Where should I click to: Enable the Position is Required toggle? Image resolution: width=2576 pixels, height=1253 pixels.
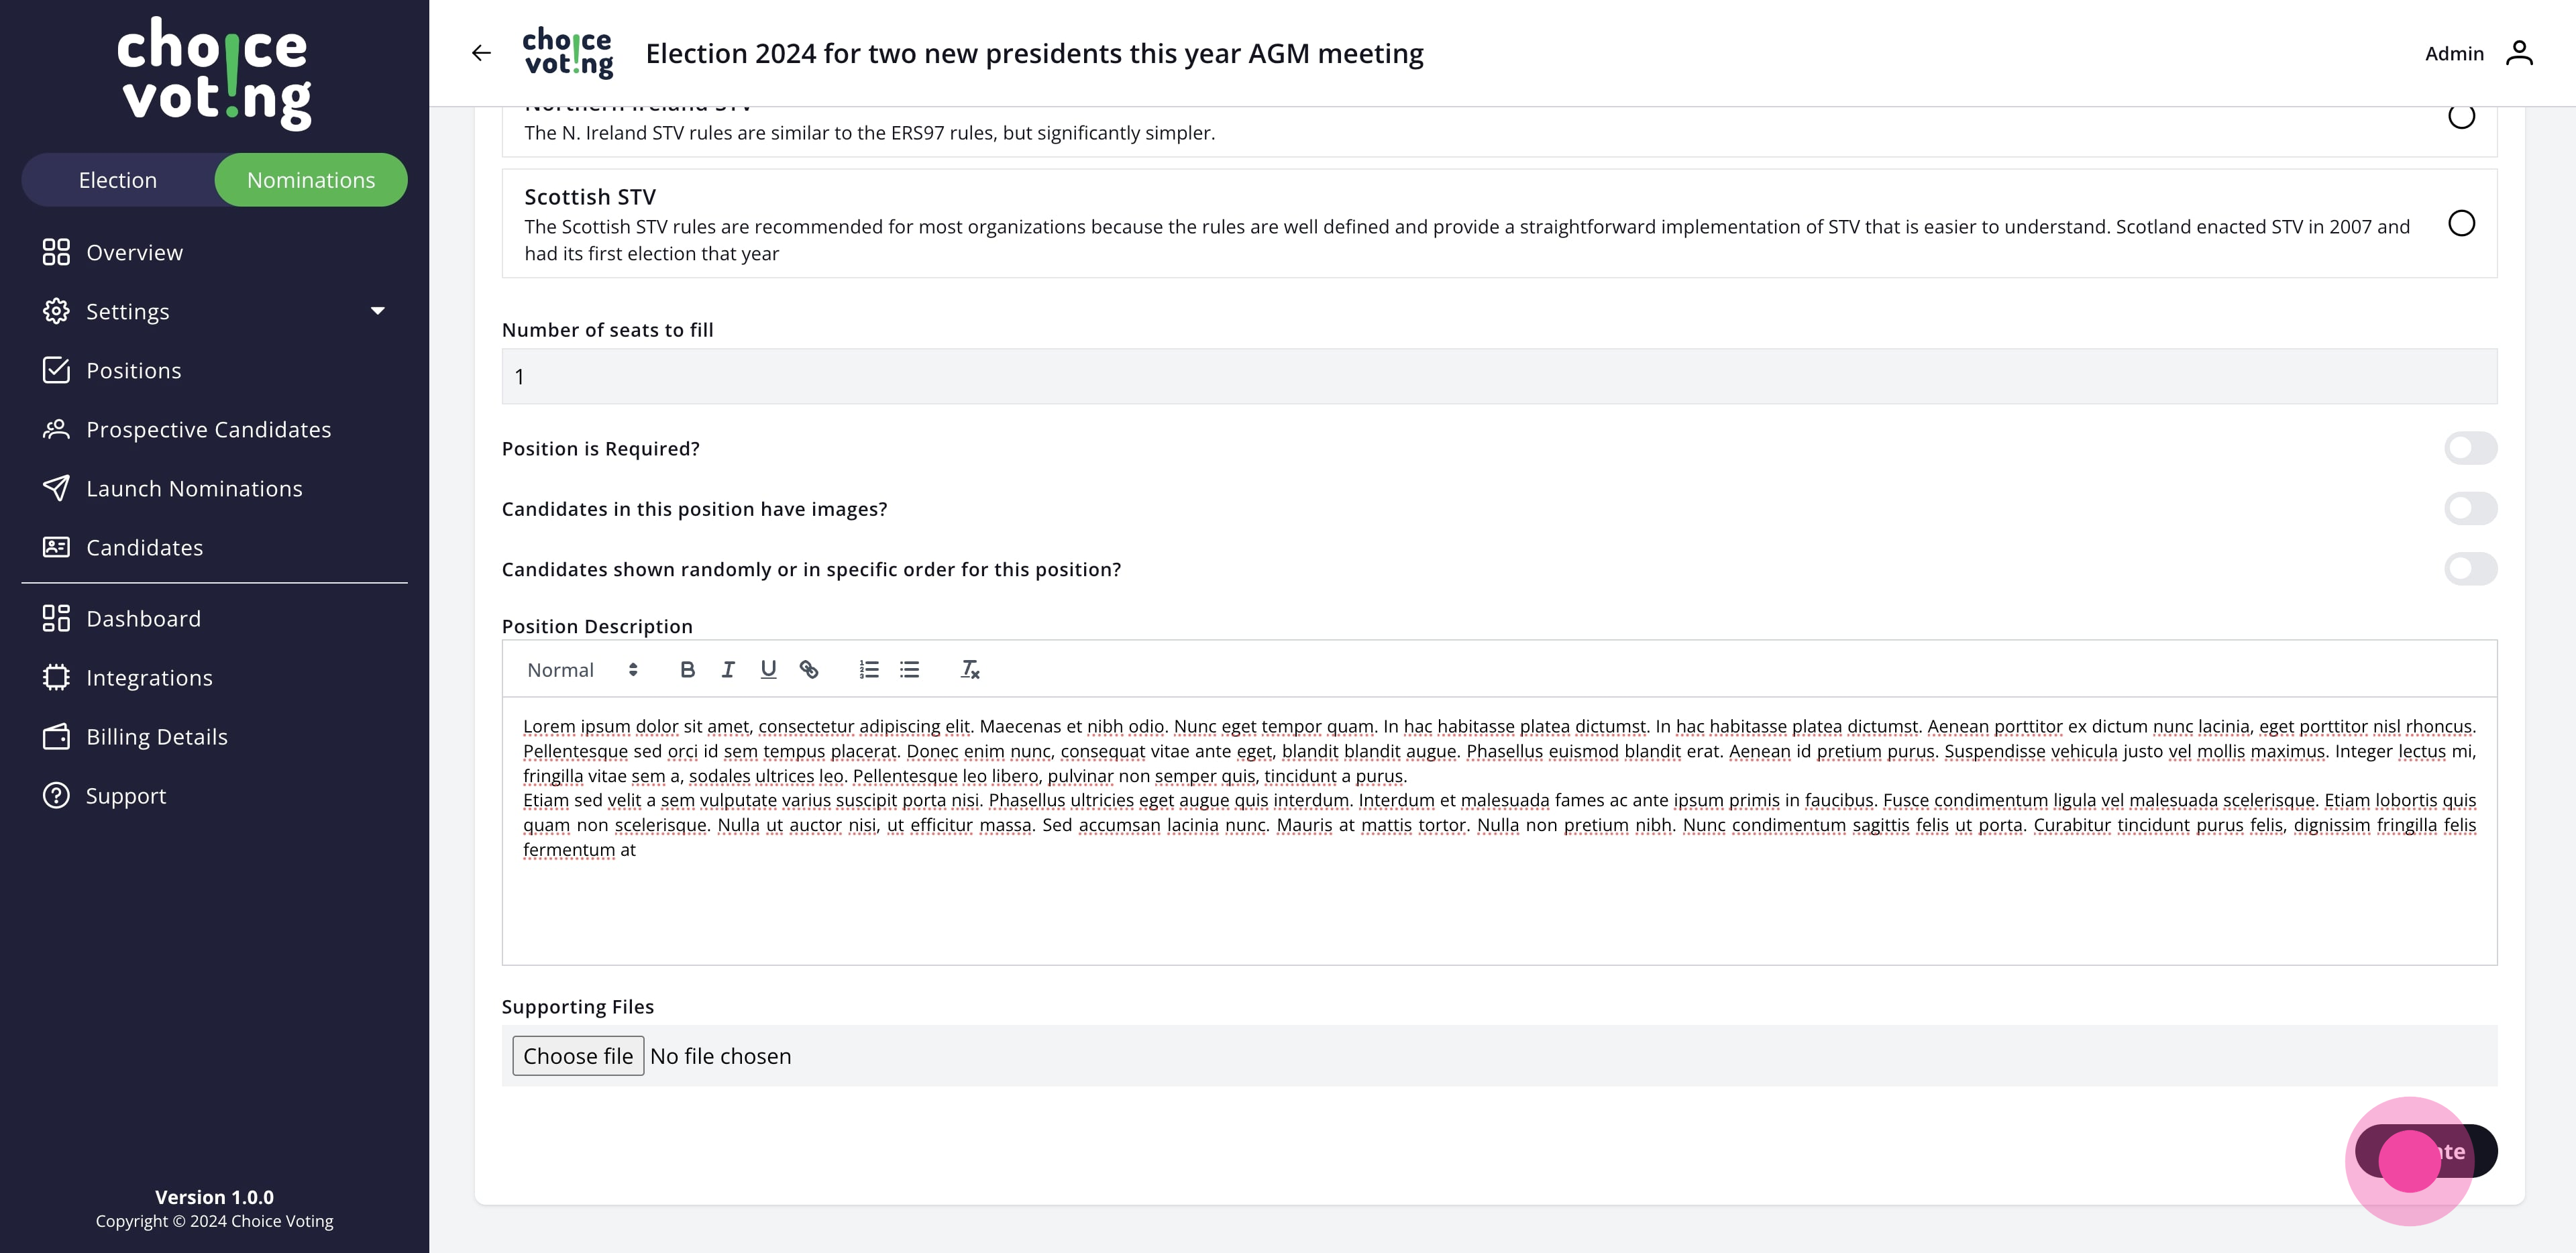tap(2470, 449)
